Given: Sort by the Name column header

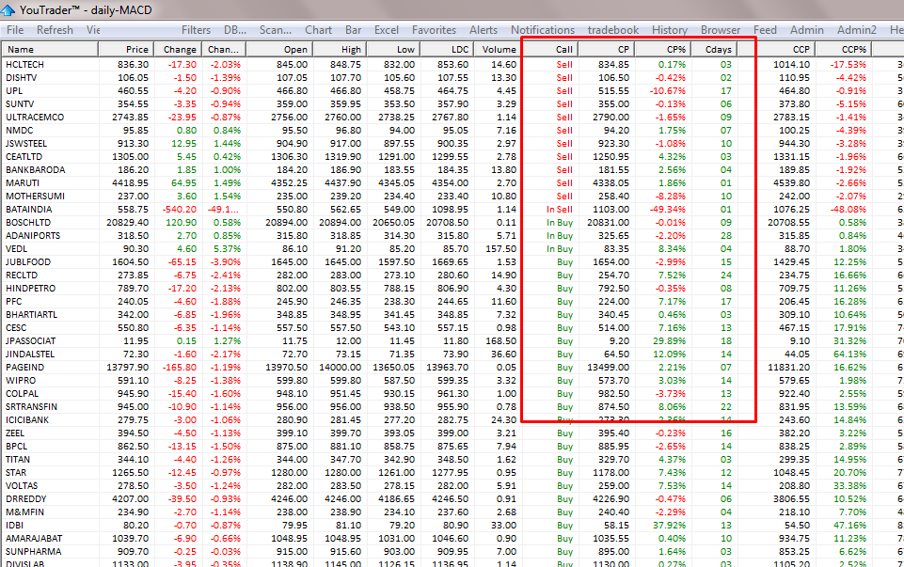Looking at the screenshot, I should [x=50, y=49].
